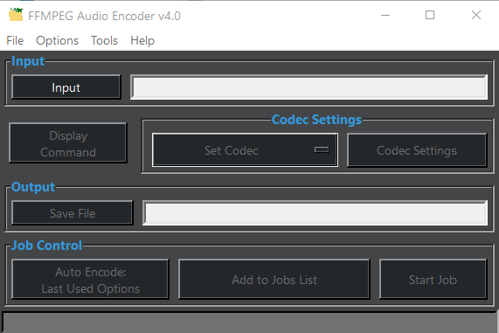This screenshot has width=499, height=333.
Task: Open the Help menu
Action: pos(142,41)
